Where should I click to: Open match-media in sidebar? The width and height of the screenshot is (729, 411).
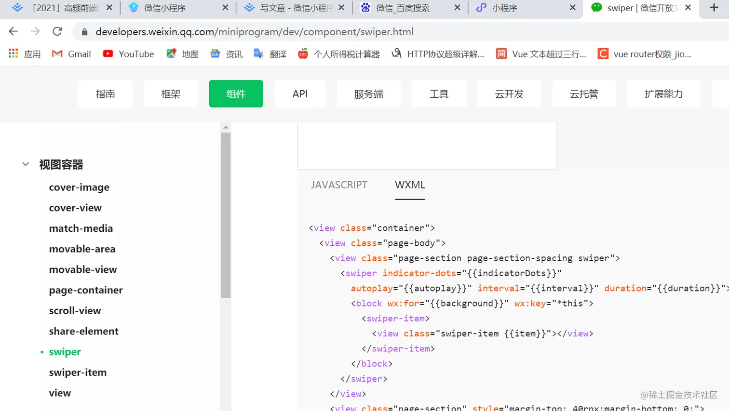81,228
